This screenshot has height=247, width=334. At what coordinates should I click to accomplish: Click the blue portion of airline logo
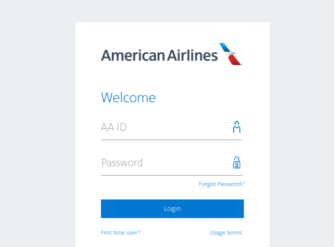pyautogui.click(x=225, y=47)
